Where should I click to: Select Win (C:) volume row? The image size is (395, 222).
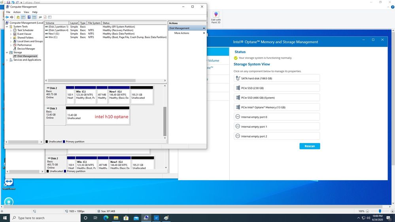click(x=106, y=37)
